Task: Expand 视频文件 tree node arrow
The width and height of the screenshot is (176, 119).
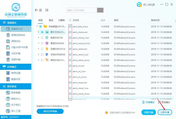Action: click(x=38, y=38)
